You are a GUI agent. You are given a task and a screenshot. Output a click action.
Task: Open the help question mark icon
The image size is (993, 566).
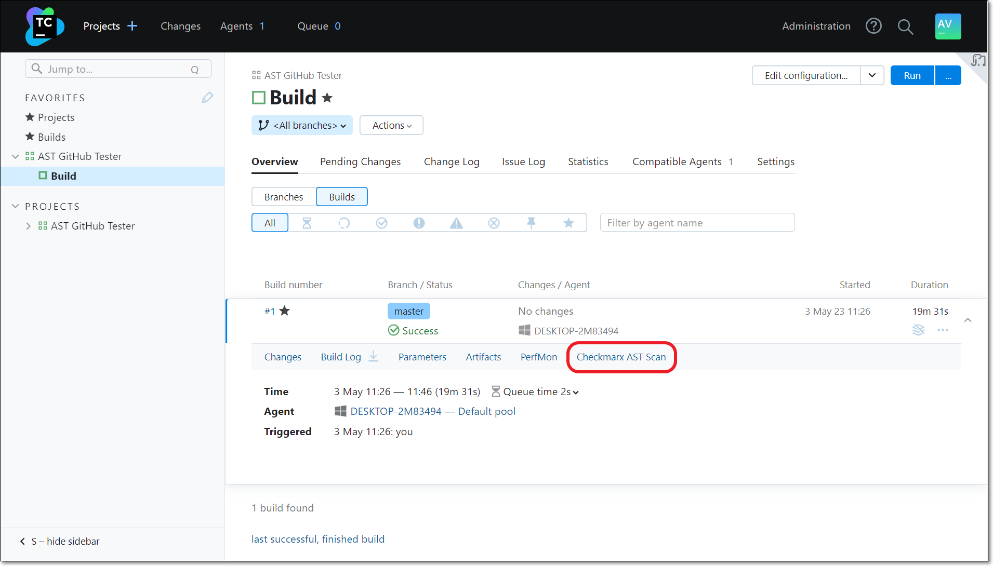(873, 26)
